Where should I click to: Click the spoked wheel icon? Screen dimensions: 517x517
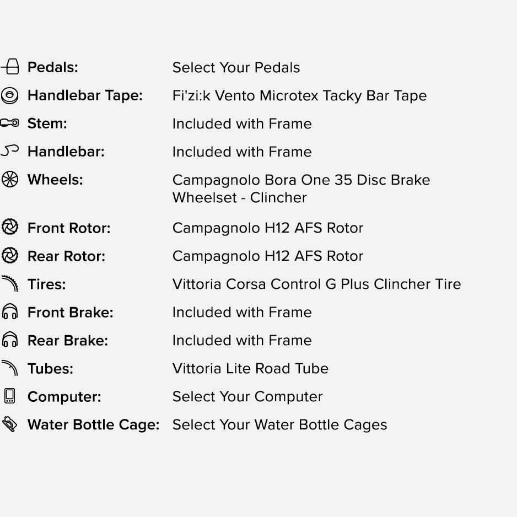(x=9, y=180)
